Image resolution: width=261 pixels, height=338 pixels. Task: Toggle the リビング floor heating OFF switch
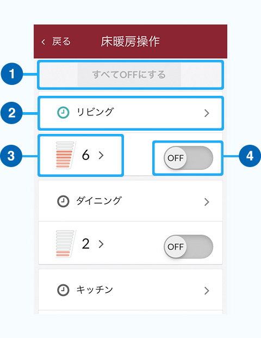pos(189,158)
